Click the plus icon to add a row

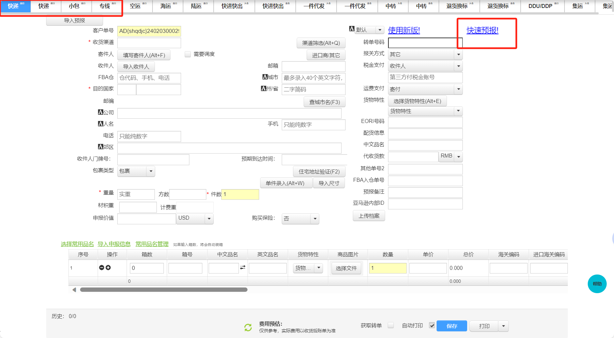tap(108, 268)
